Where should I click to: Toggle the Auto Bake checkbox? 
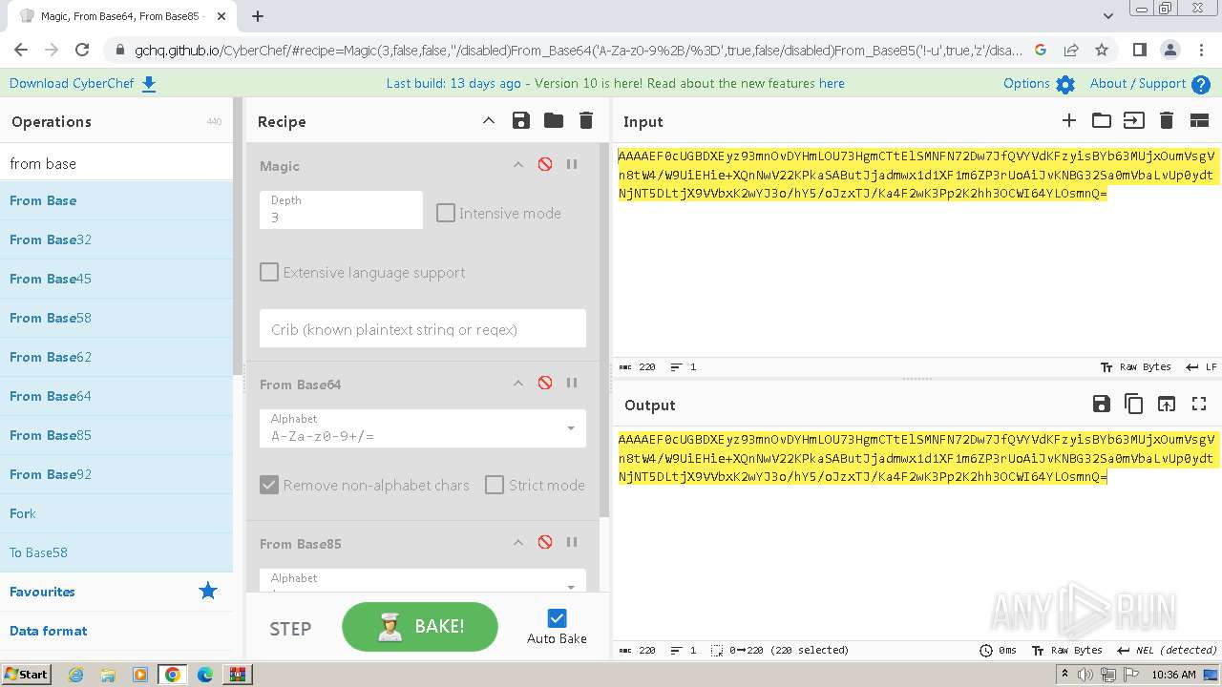pyautogui.click(x=557, y=618)
